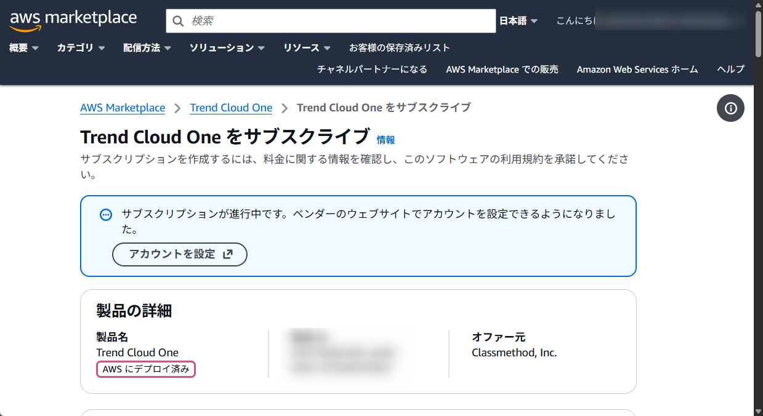
Task: Open お客様の保存済みリスト
Action: [x=400, y=47]
